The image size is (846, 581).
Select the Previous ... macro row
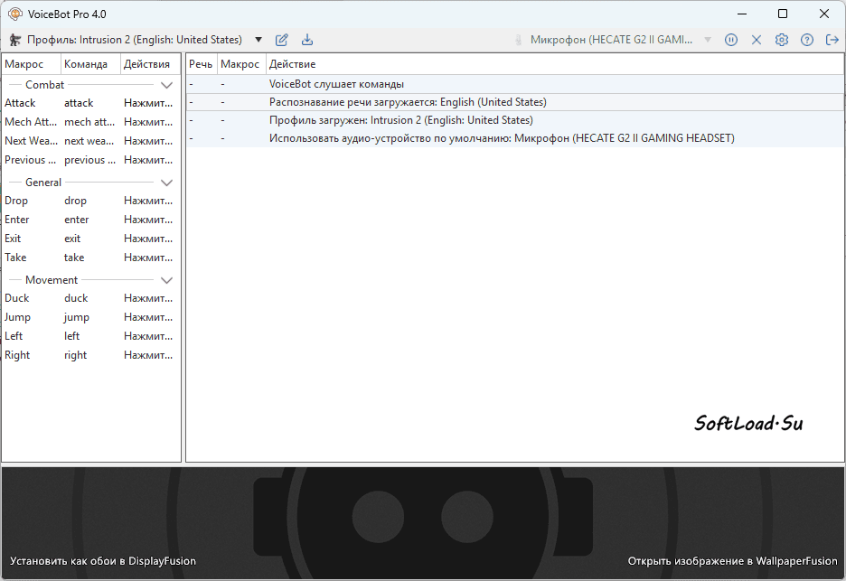(x=91, y=160)
